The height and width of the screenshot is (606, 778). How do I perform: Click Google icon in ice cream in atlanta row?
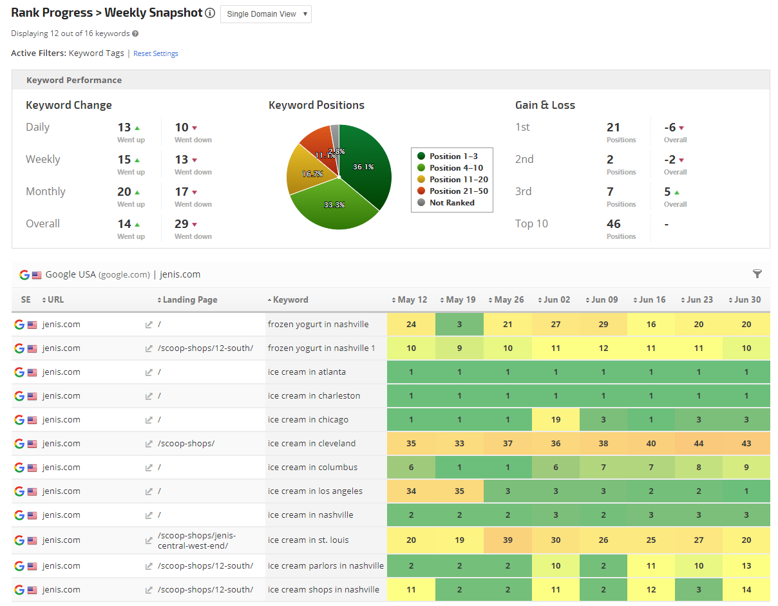click(x=19, y=372)
